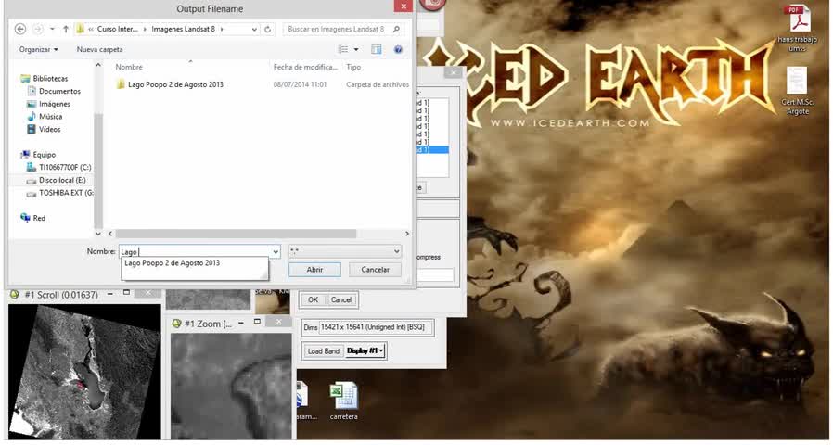Refresh the folder listing
Viewport: 833px width, 445px height.
tap(268, 30)
